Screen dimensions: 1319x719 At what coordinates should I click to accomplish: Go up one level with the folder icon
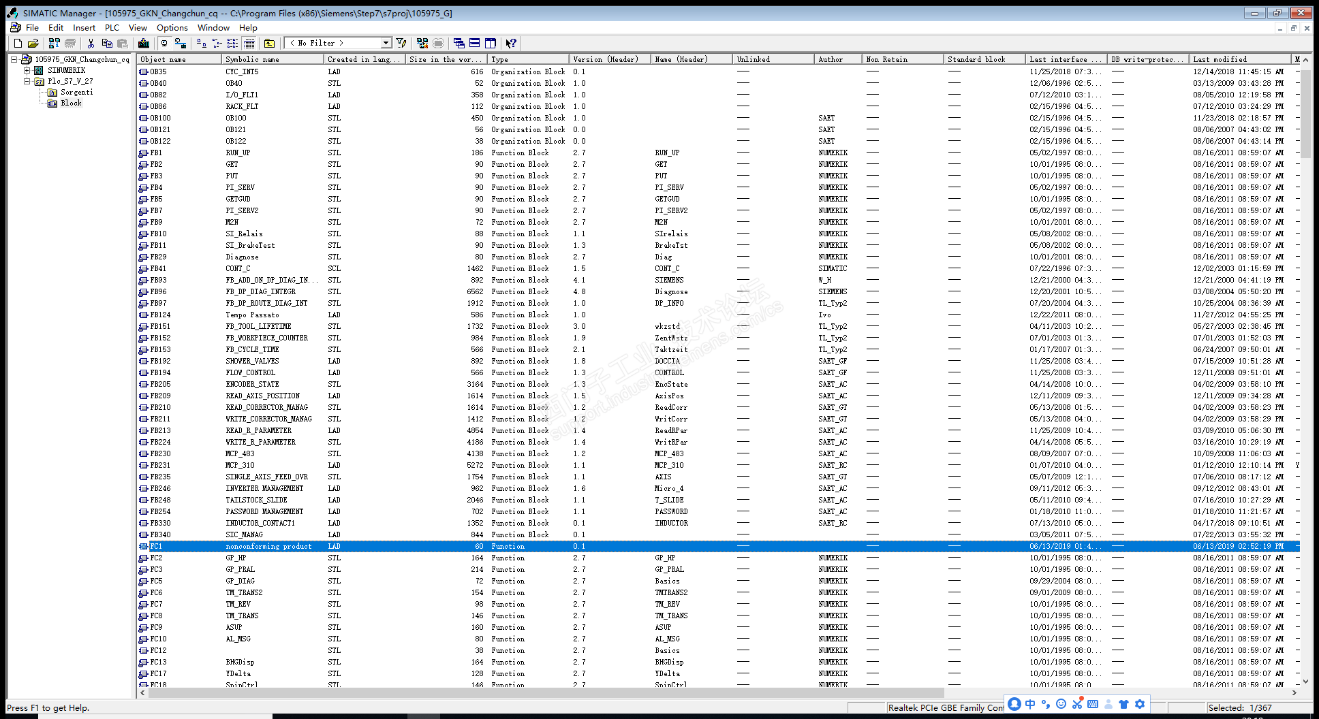tap(270, 43)
